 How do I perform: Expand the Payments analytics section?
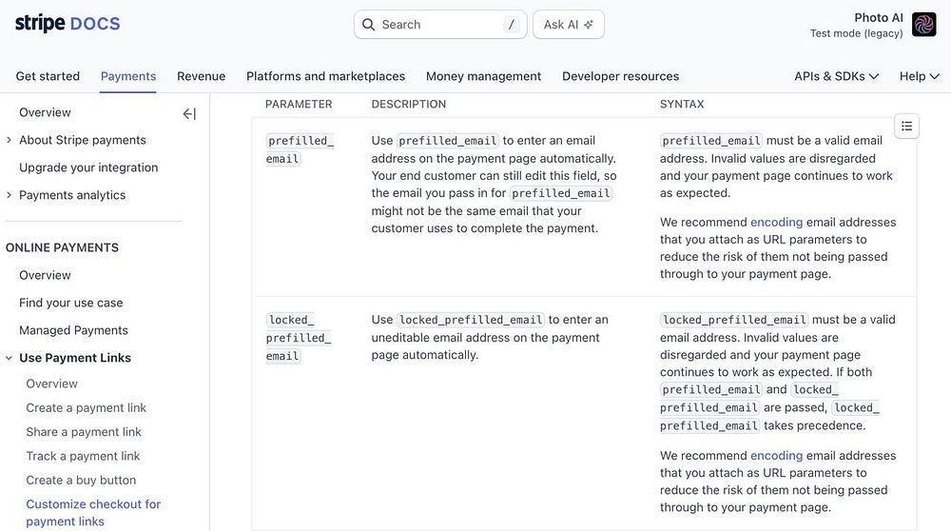[x=10, y=195]
